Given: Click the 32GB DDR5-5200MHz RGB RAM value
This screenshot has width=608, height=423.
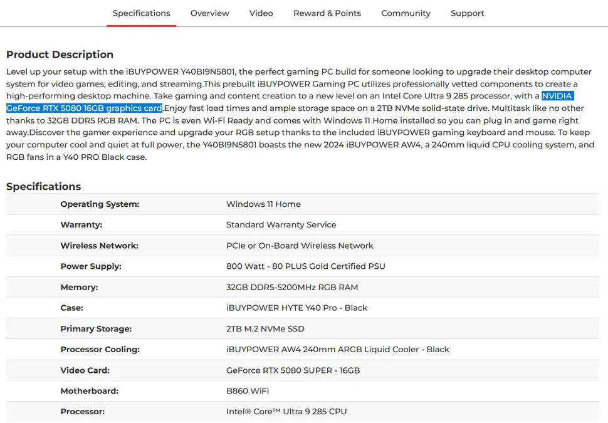Looking at the screenshot, I should pos(291,287).
